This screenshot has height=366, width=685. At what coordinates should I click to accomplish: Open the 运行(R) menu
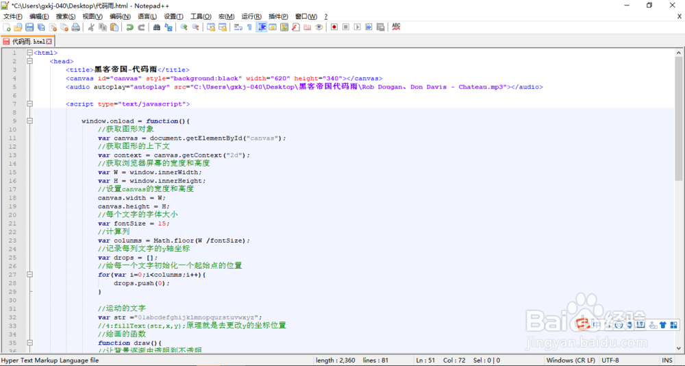click(251, 16)
